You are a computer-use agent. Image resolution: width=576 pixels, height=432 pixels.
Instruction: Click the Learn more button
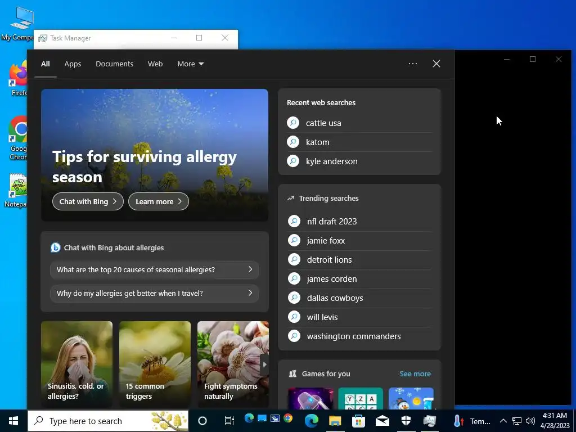coord(158,201)
